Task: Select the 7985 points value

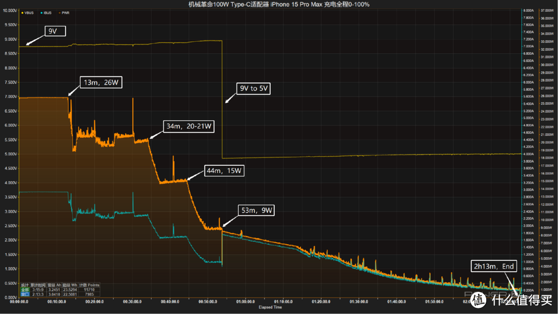Action: (x=89, y=294)
